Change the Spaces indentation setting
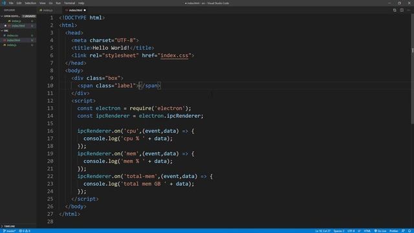Image resolution: width=414 pixels, height=233 pixels. 339,231
